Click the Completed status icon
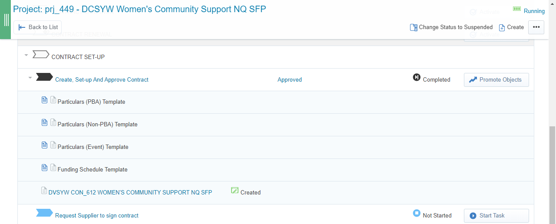 (x=417, y=78)
